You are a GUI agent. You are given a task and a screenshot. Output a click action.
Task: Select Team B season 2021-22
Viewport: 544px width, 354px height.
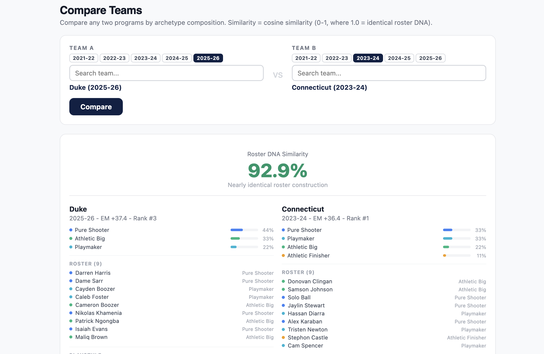pos(306,58)
